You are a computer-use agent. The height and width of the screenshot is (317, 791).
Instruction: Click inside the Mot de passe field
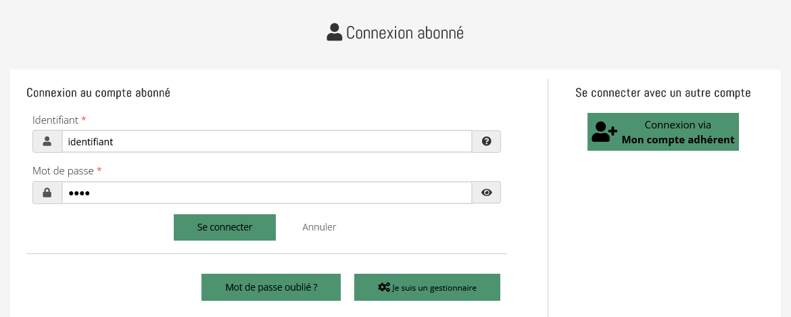coord(266,193)
